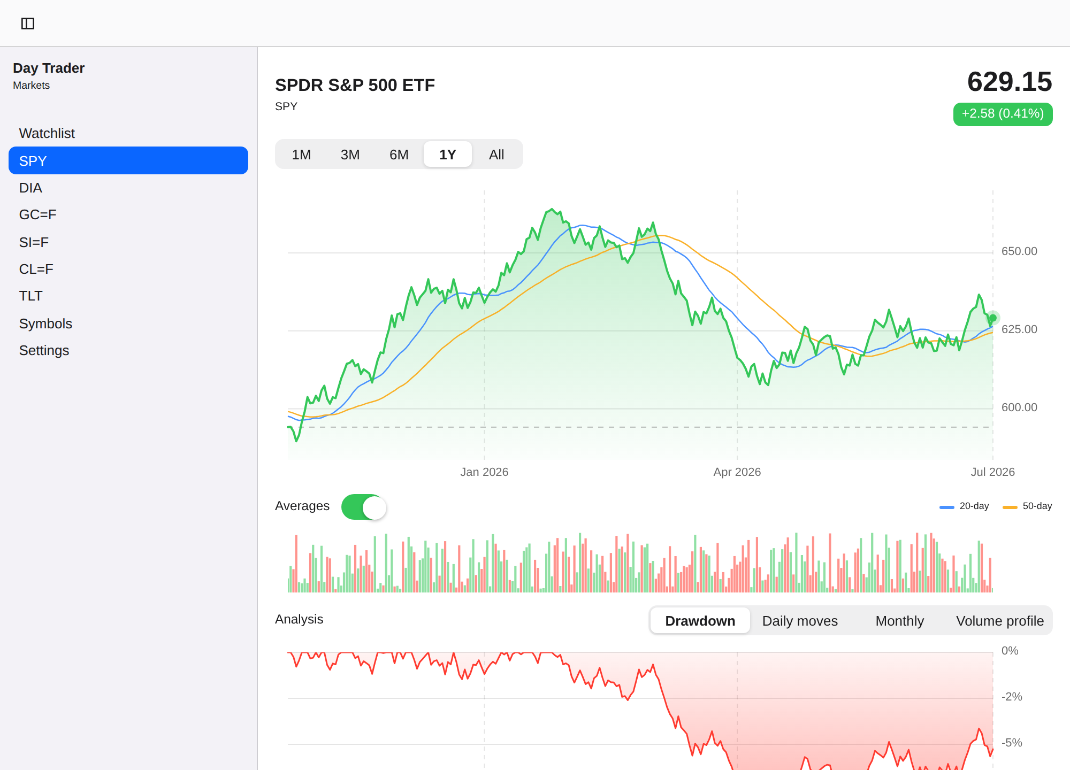Click the 0% drawdown axis label
The image size is (1070, 770).
pyautogui.click(x=1010, y=651)
